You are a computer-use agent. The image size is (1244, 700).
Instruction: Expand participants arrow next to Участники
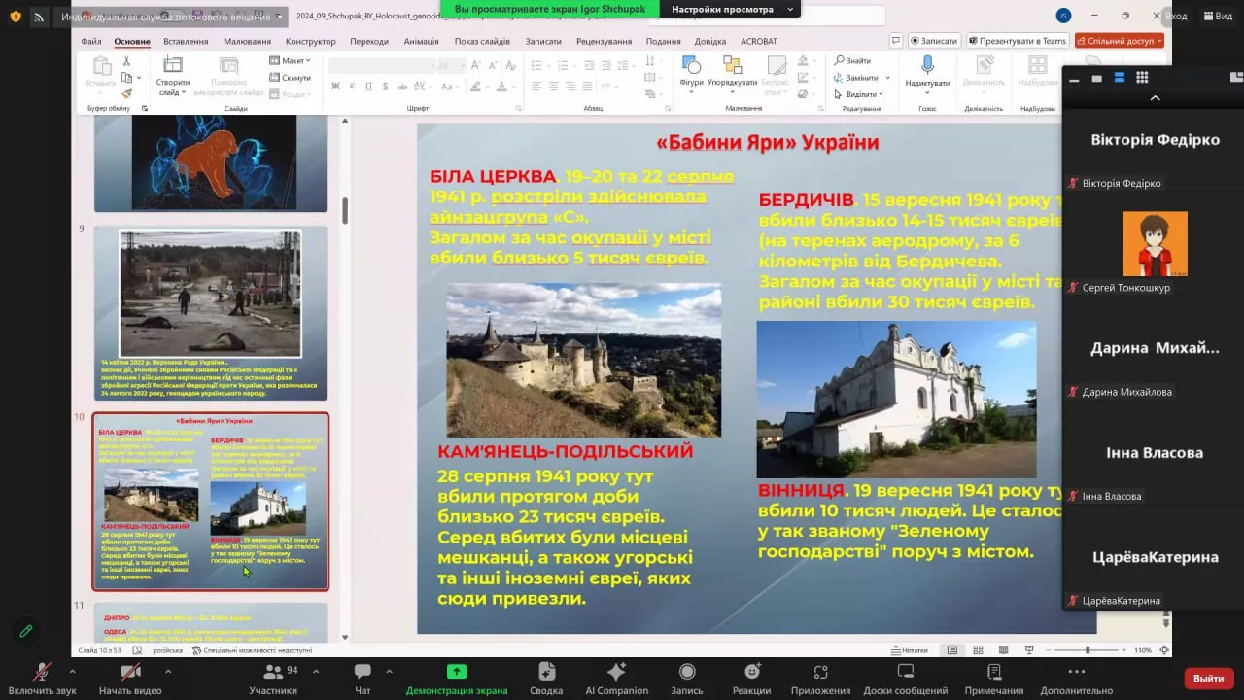coord(315,671)
